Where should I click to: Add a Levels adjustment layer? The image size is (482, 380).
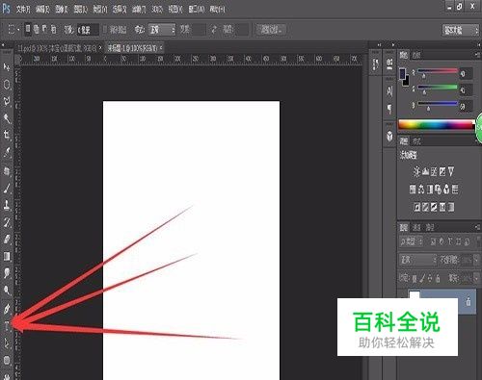pos(426,171)
